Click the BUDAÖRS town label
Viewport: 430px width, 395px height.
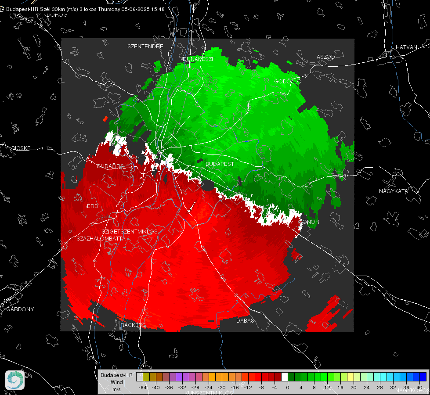click(x=110, y=166)
